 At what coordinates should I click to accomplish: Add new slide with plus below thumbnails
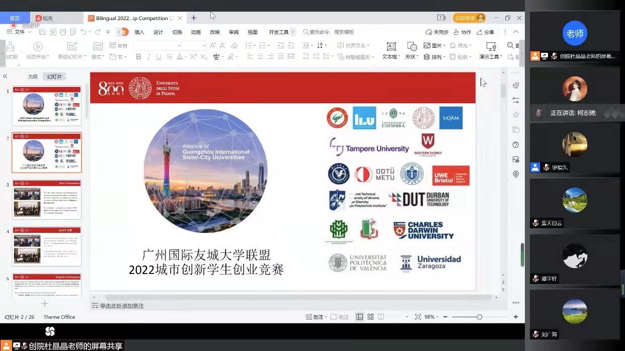click(45, 303)
